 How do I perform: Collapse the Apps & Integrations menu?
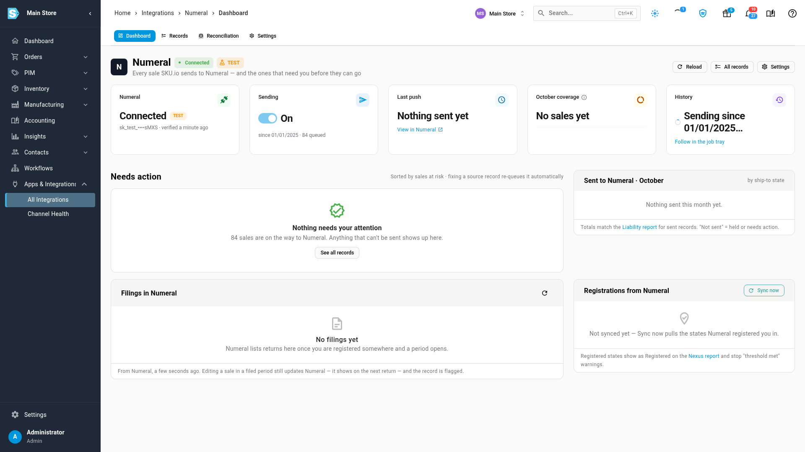(50, 184)
